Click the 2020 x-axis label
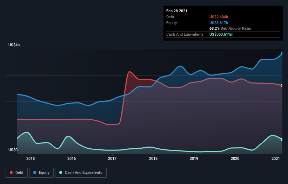Image resolution: width=288 pixels, height=184 pixels. (x=235, y=158)
